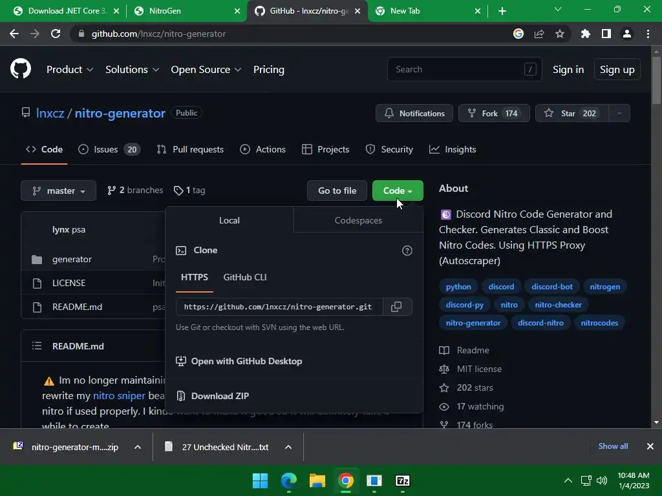Copy the clone URL with the copy icon
The image size is (662, 496).
pyautogui.click(x=396, y=307)
